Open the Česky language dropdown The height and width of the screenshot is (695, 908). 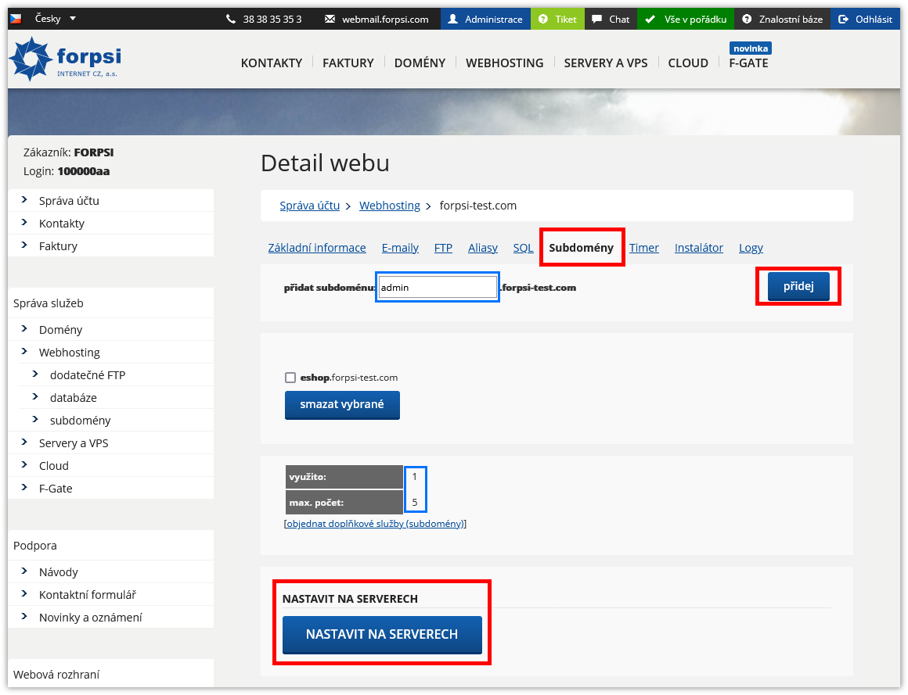56,19
